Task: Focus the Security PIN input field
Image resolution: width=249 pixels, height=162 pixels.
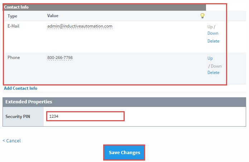Action: [85, 116]
